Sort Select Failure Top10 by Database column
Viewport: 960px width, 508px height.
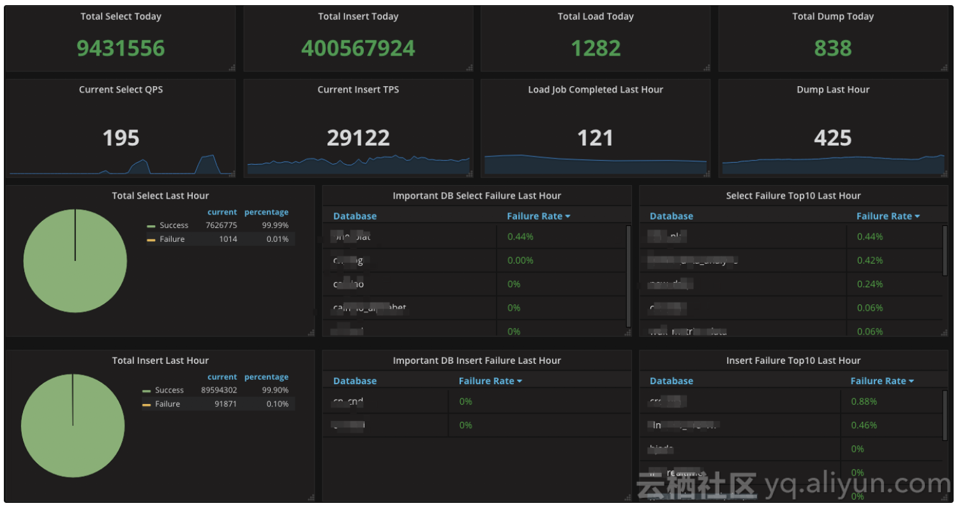[671, 216]
